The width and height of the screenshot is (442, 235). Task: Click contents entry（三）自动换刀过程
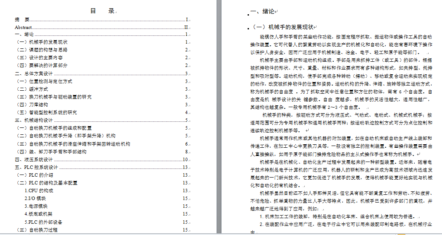pos(102,230)
